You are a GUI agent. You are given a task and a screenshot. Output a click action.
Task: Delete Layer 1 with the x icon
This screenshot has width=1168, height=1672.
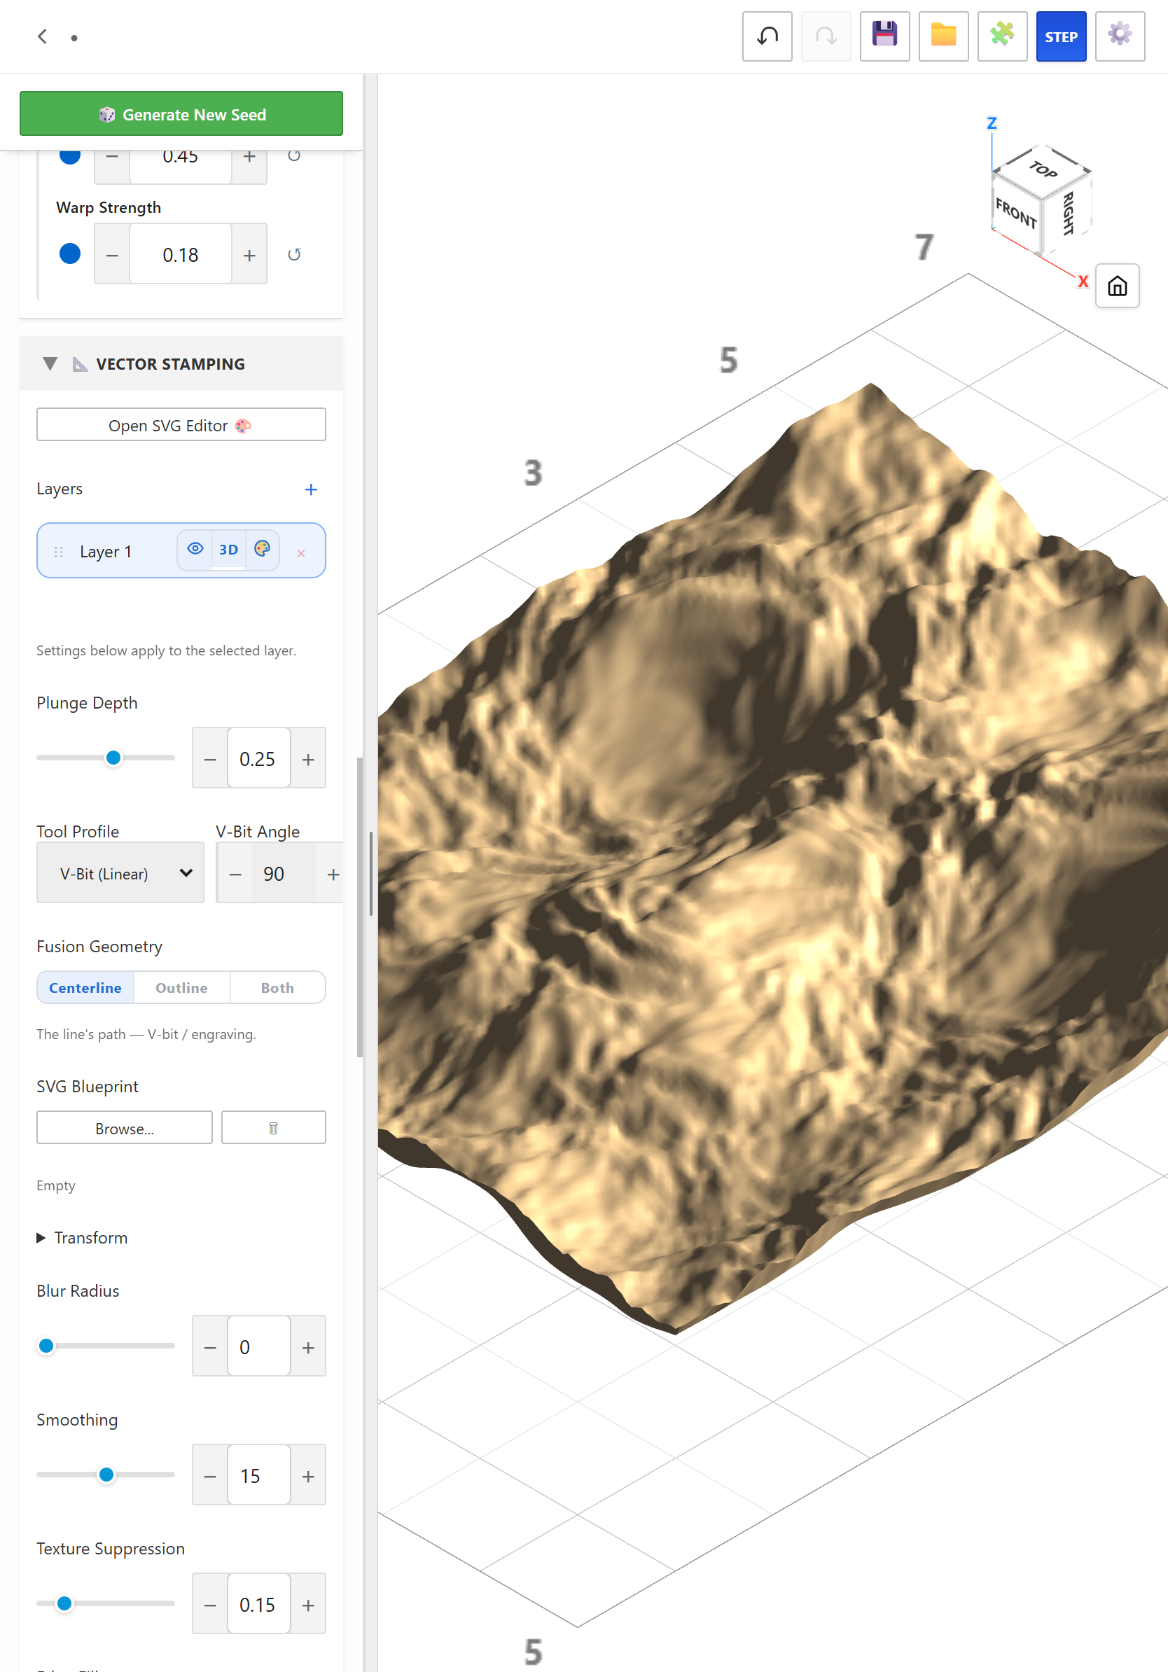(x=300, y=553)
